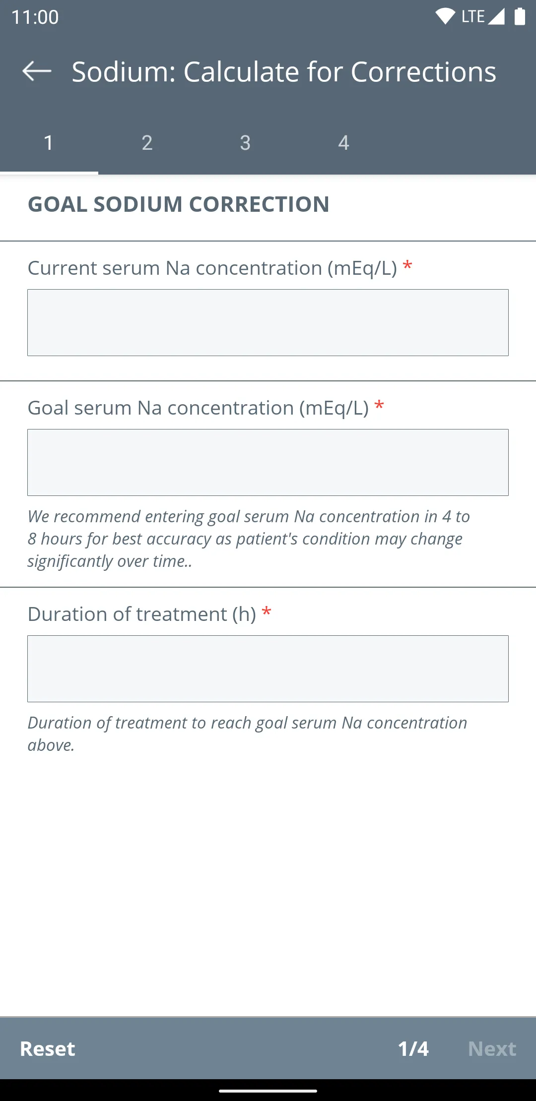Image resolution: width=536 pixels, height=1101 pixels.
Task: Tap the back arrow icon
Action: pyautogui.click(x=37, y=71)
